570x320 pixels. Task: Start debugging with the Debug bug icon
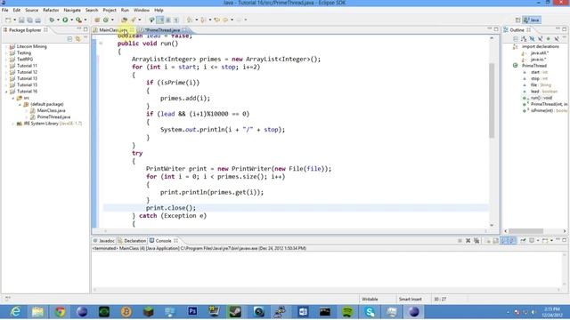click(52, 20)
